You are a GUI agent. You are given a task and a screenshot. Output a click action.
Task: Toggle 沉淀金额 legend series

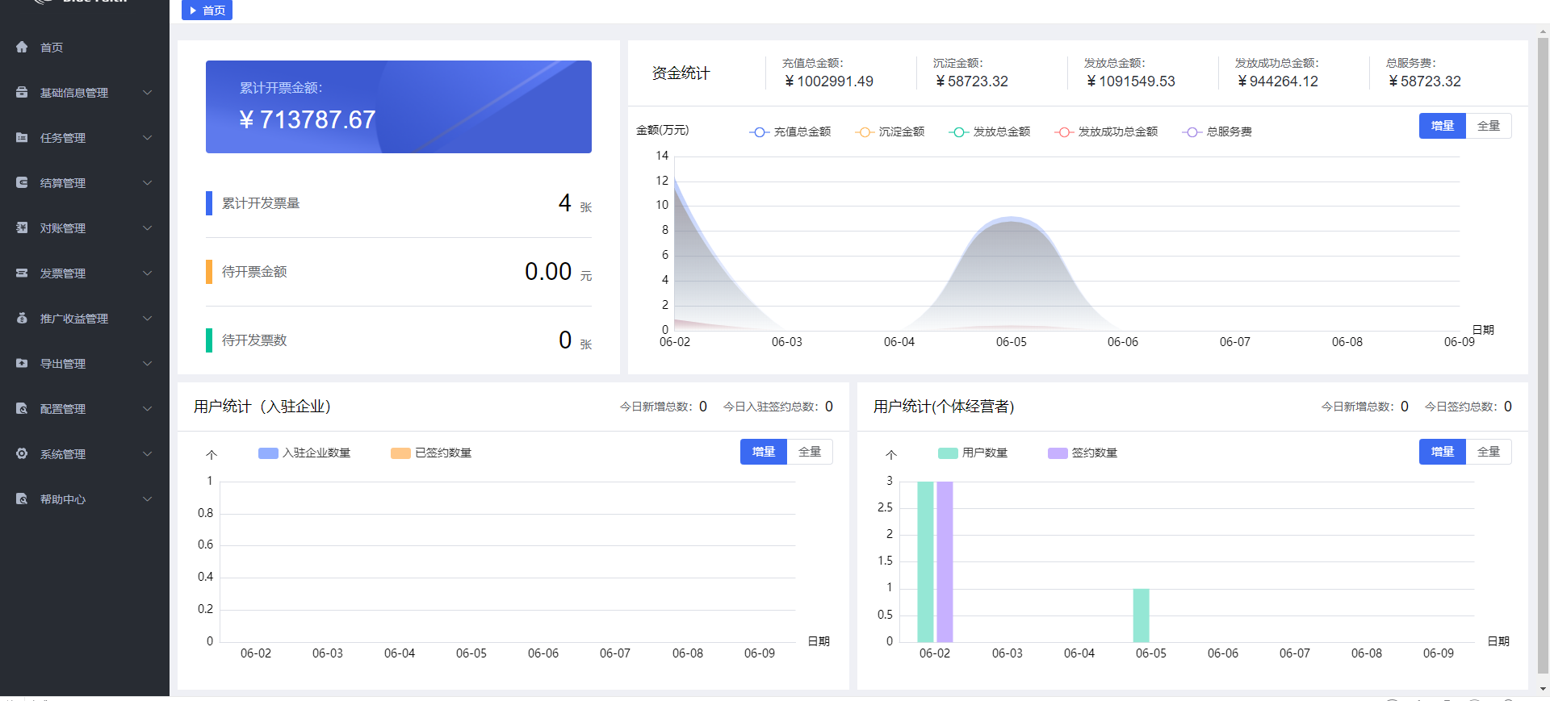coord(890,131)
